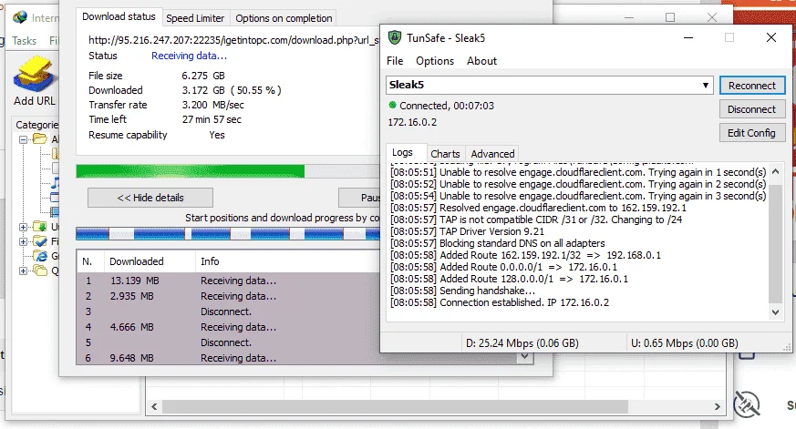This screenshot has height=429, width=796.
Task: Click the IP address 172.16.0.2 under status
Action: coord(412,122)
